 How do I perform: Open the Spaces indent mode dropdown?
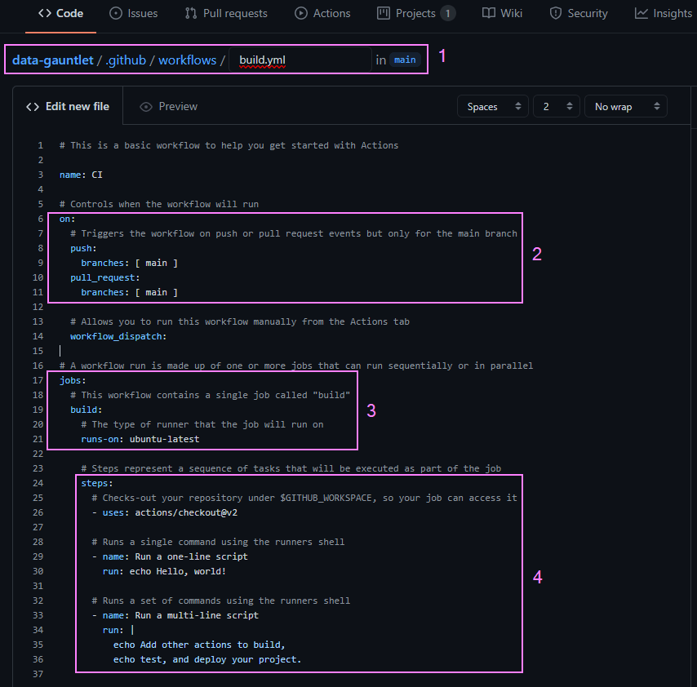point(492,107)
